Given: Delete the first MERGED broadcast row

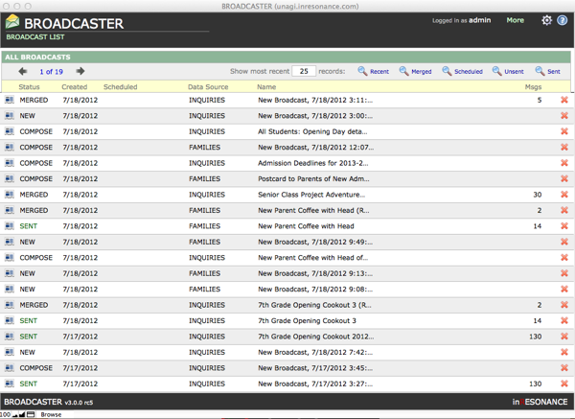Looking at the screenshot, I should point(564,100).
